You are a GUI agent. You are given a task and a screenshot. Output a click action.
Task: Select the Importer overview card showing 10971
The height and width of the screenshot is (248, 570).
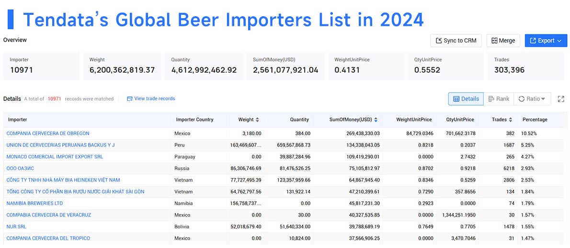42,66
